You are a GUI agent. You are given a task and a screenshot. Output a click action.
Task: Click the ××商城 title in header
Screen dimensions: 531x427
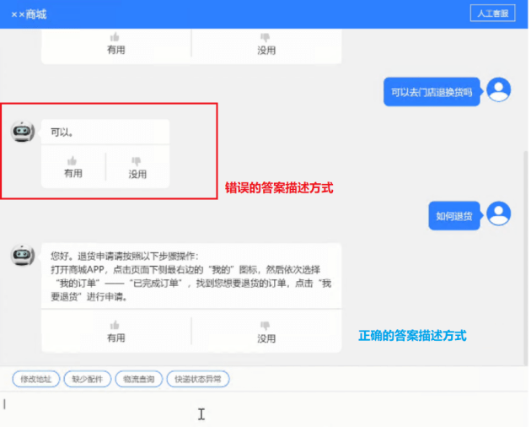coord(29,14)
